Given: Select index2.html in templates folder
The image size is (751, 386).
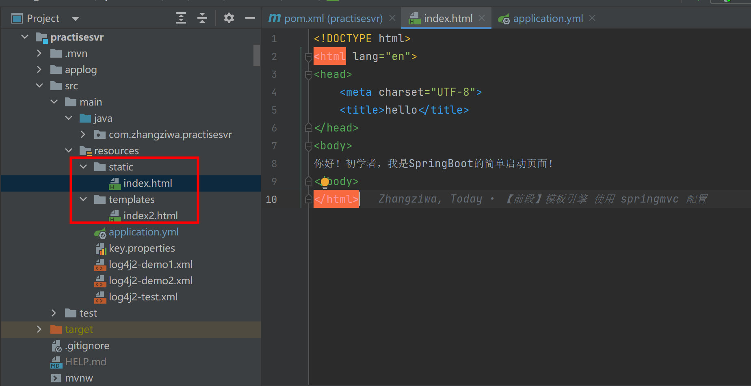Looking at the screenshot, I should click(x=150, y=216).
